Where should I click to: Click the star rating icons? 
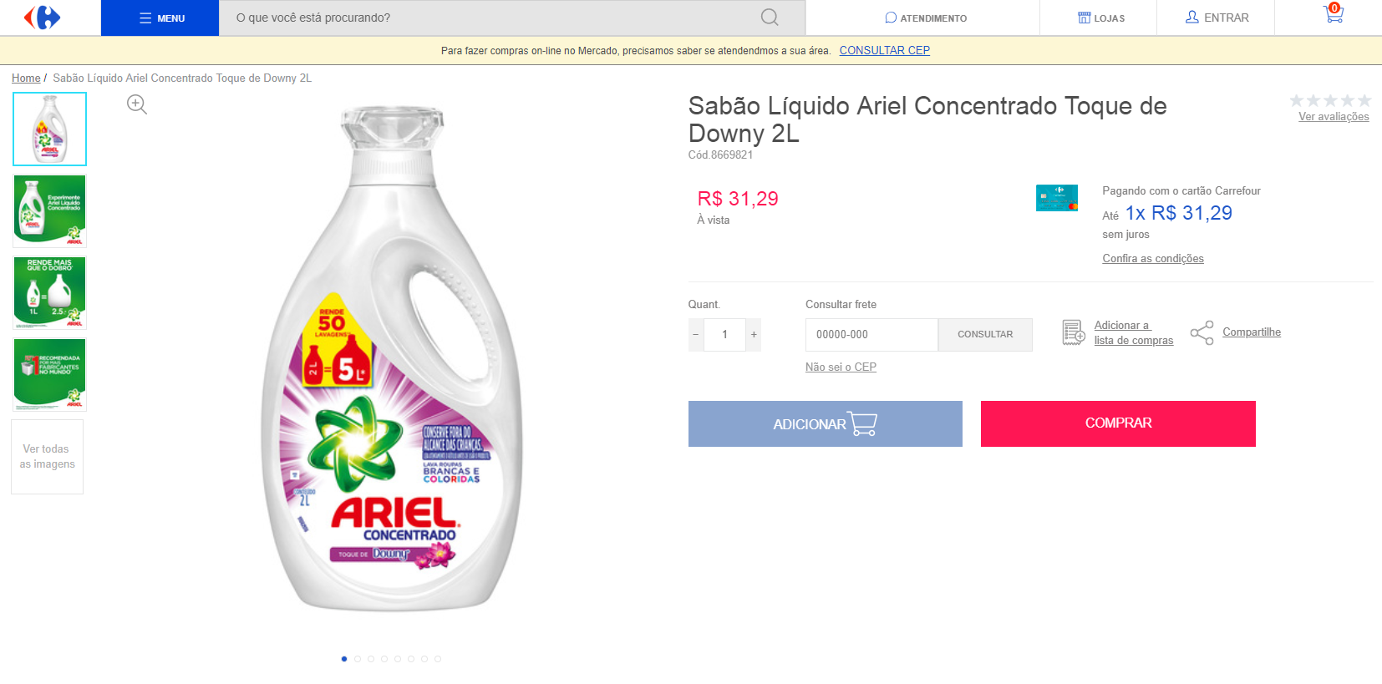tap(1330, 101)
